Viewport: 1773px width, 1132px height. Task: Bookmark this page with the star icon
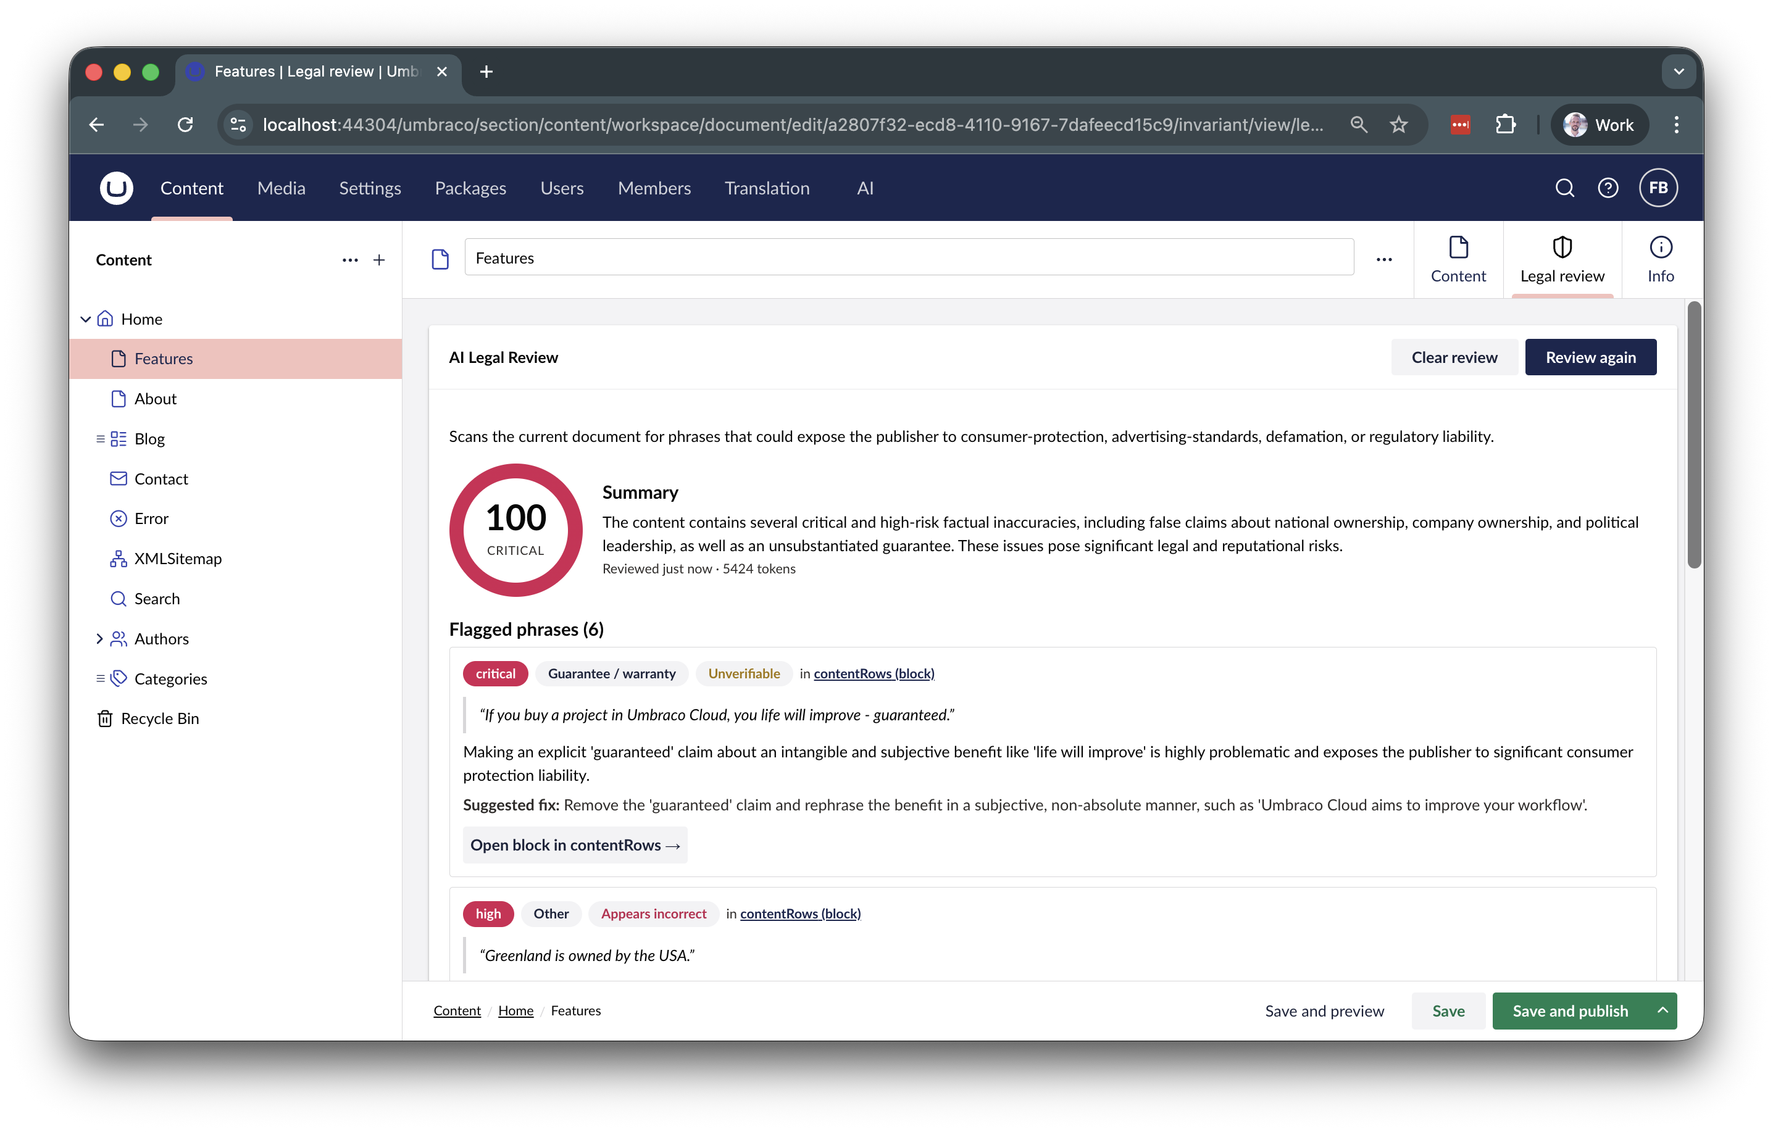[1399, 125]
